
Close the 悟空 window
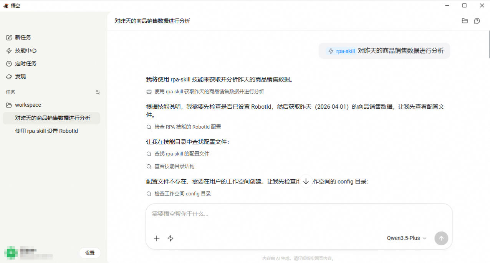pos(482,5)
